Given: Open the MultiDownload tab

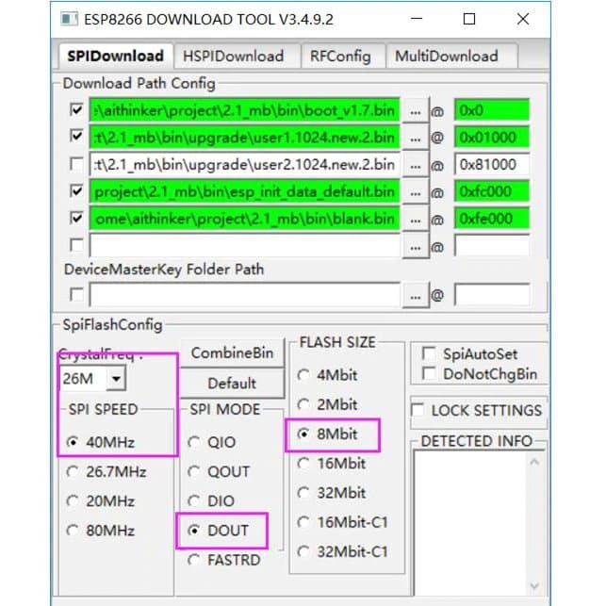Looking at the screenshot, I should [450, 56].
